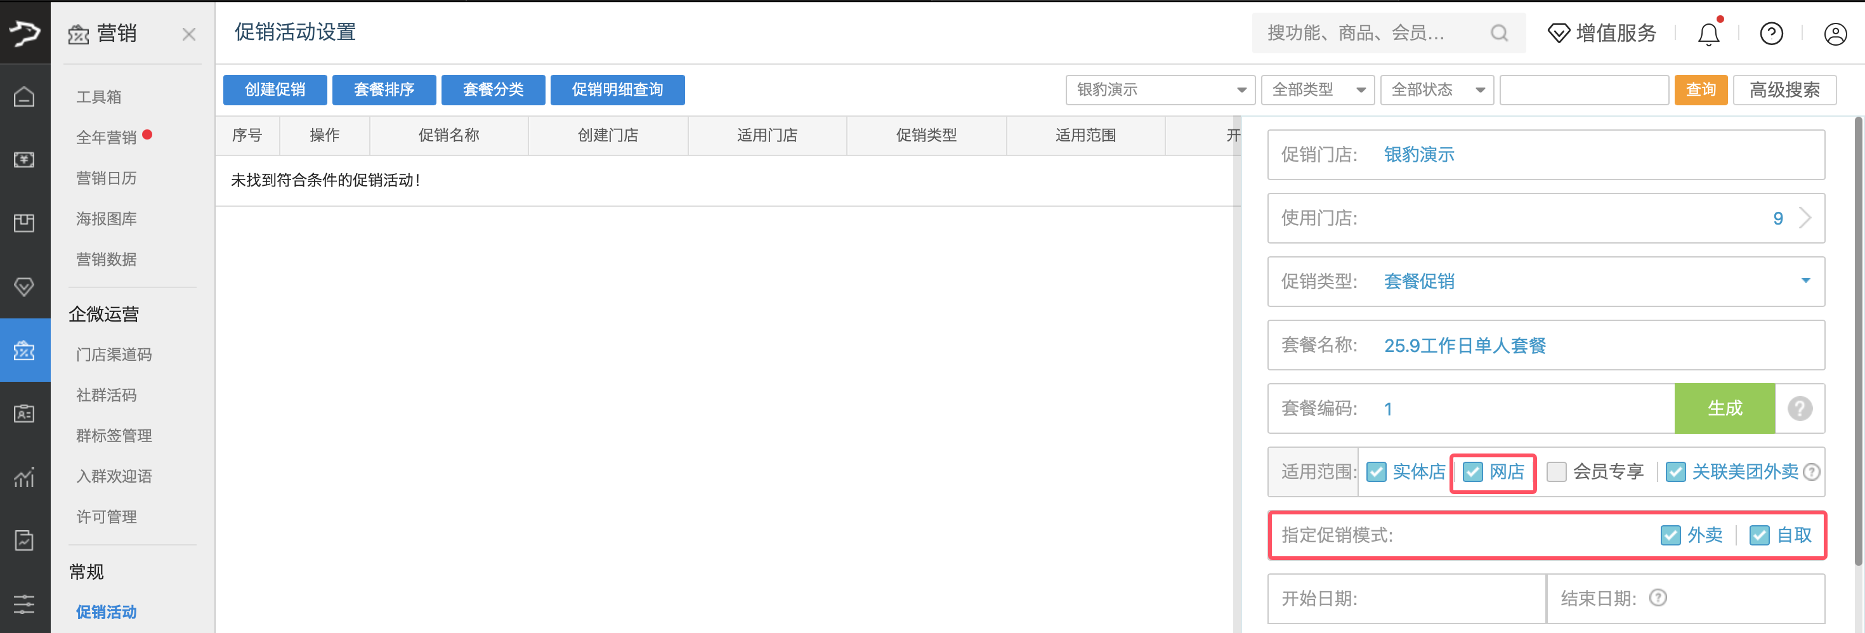This screenshot has width=1865, height=633.
Task: Open the user account profile icon
Action: tap(1835, 34)
